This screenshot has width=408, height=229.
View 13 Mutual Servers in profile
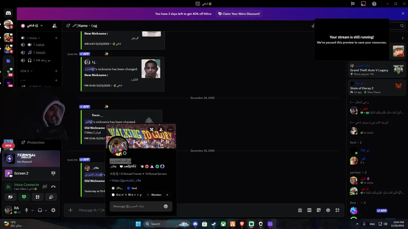coord(156,174)
